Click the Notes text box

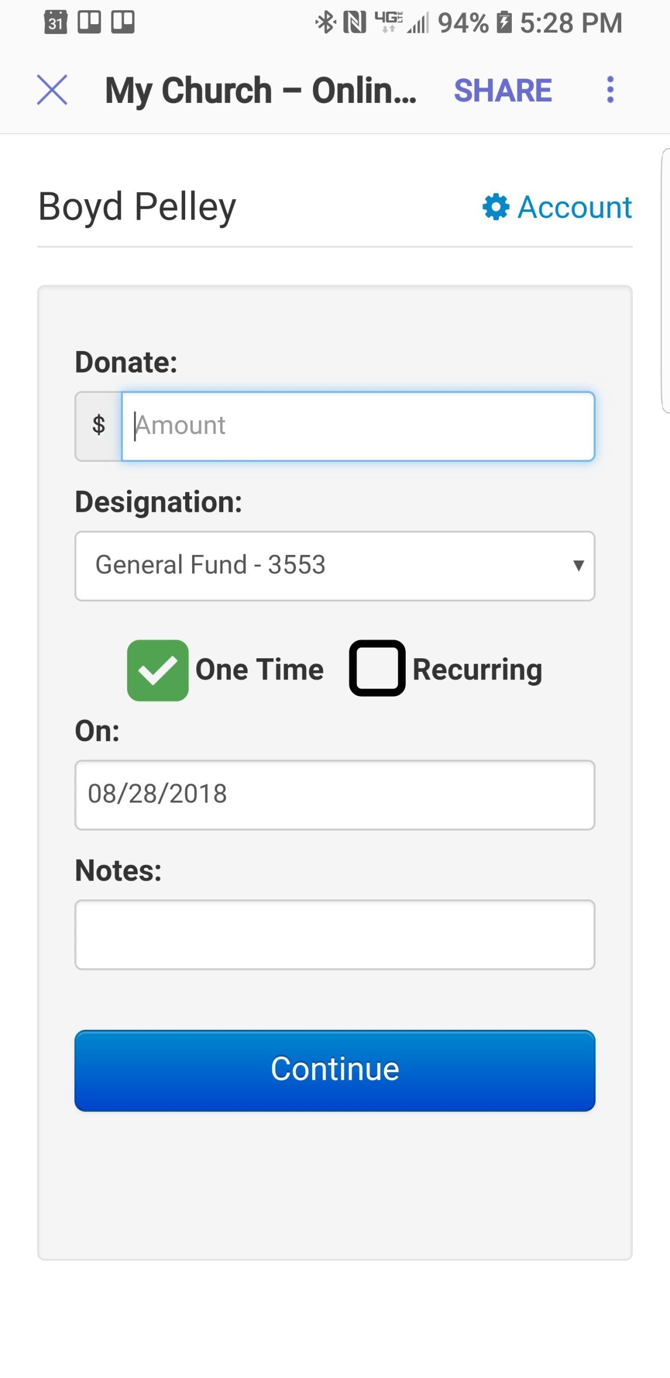click(x=335, y=934)
